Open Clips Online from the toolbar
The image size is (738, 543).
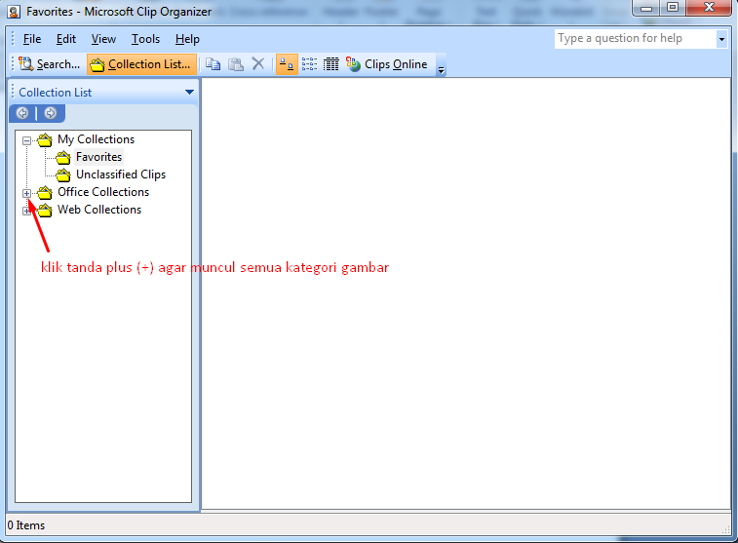click(x=387, y=64)
